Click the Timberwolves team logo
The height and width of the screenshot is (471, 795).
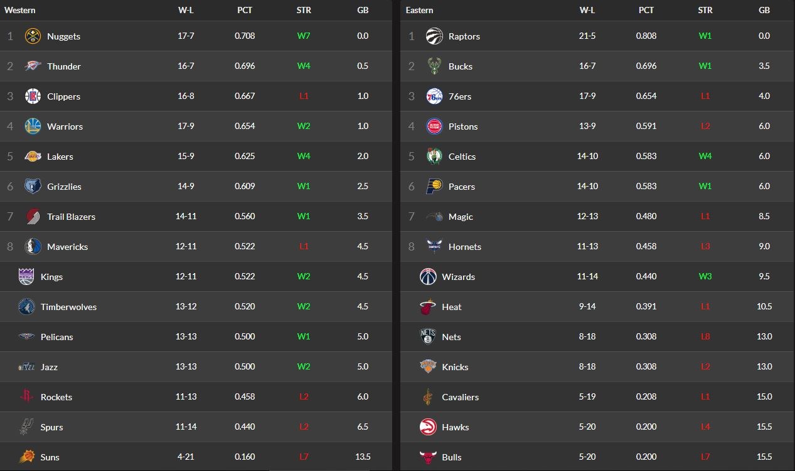[x=26, y=307]
